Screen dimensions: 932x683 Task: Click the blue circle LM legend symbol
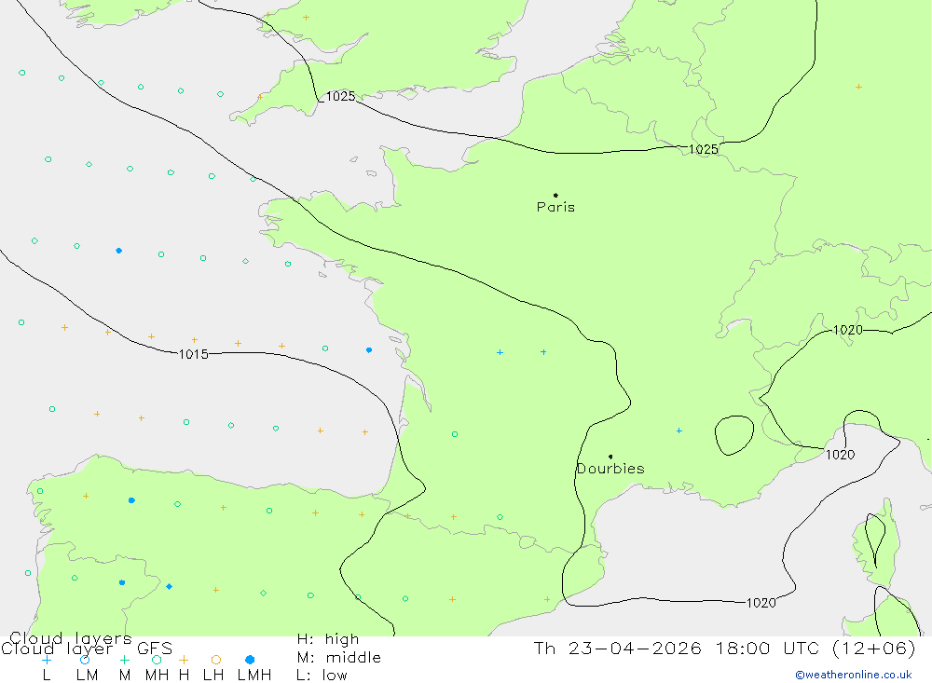85,660
